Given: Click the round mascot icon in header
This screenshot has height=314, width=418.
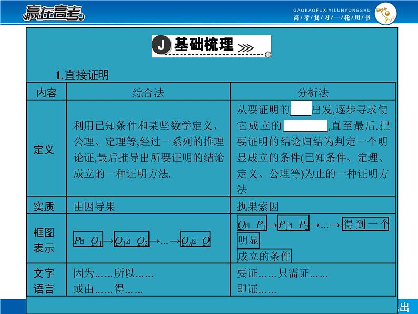Looking at the screenshot, I should click(x=385, y=13).
